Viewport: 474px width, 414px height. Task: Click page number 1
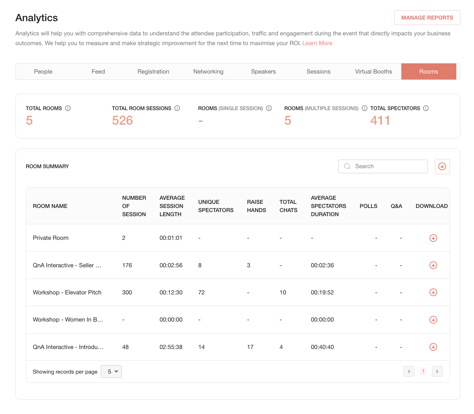(423, 371)
